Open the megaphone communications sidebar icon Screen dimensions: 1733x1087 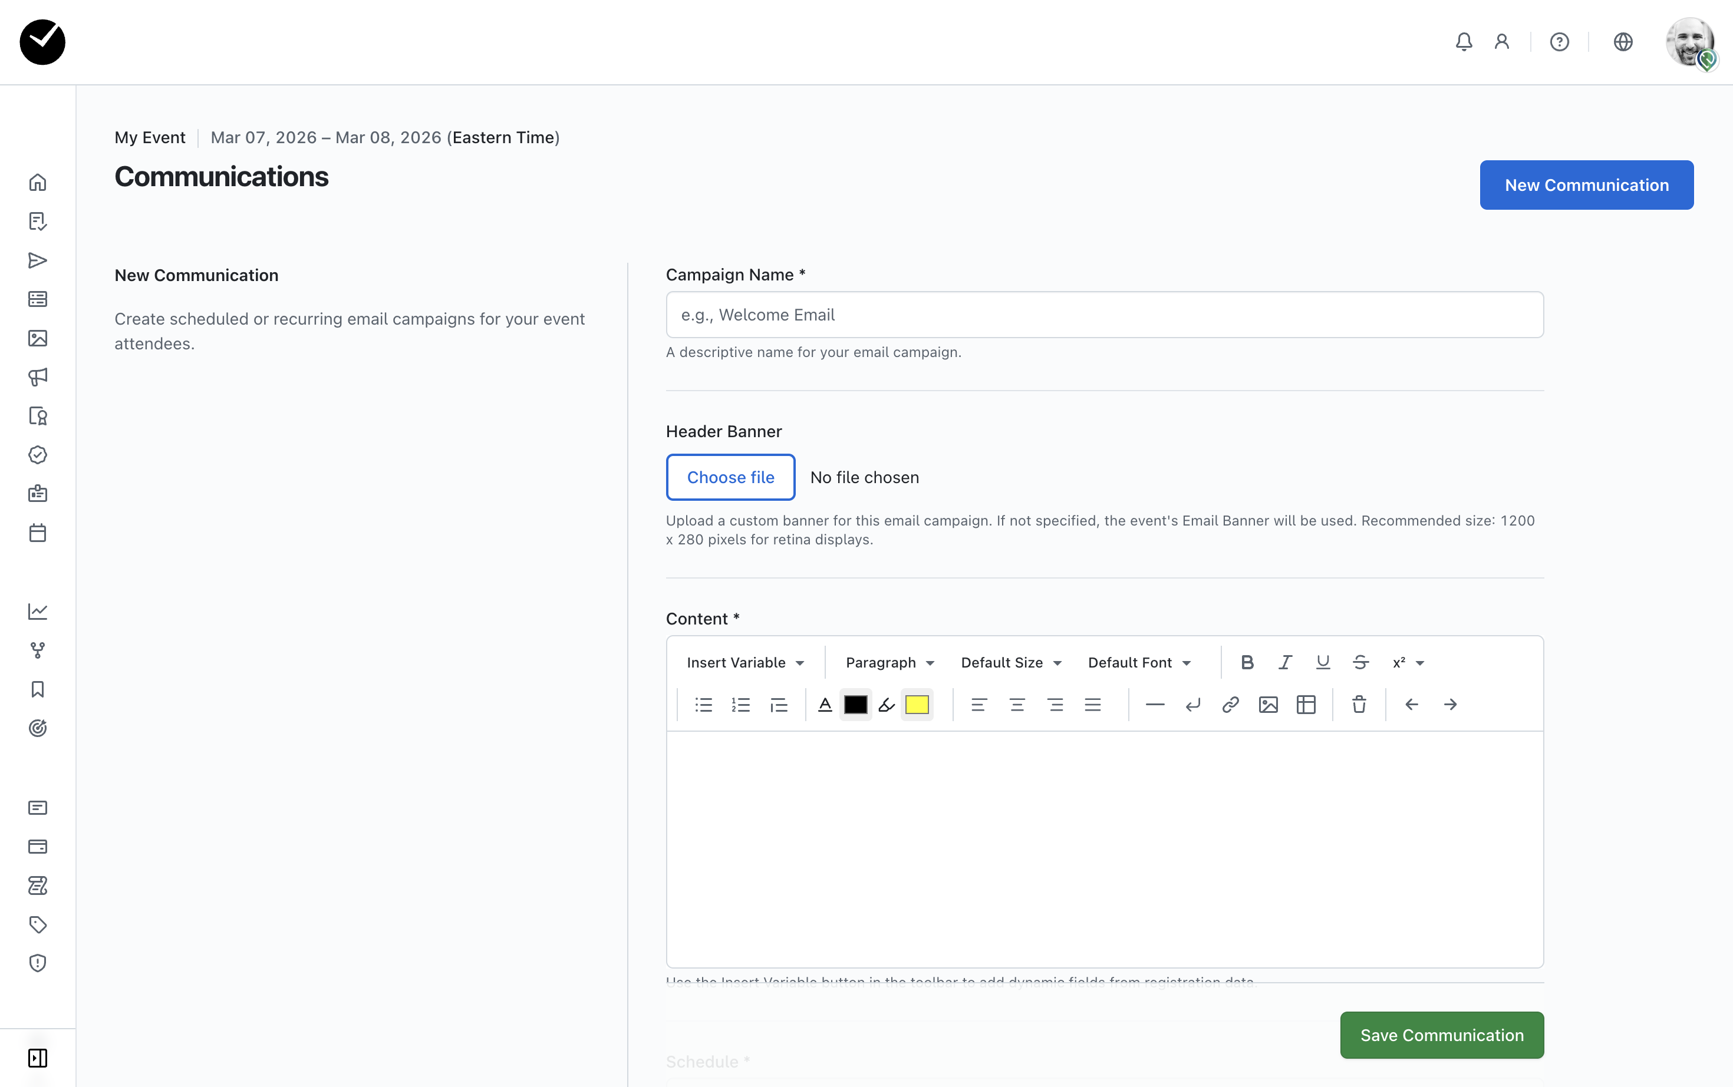pos(37,376)
